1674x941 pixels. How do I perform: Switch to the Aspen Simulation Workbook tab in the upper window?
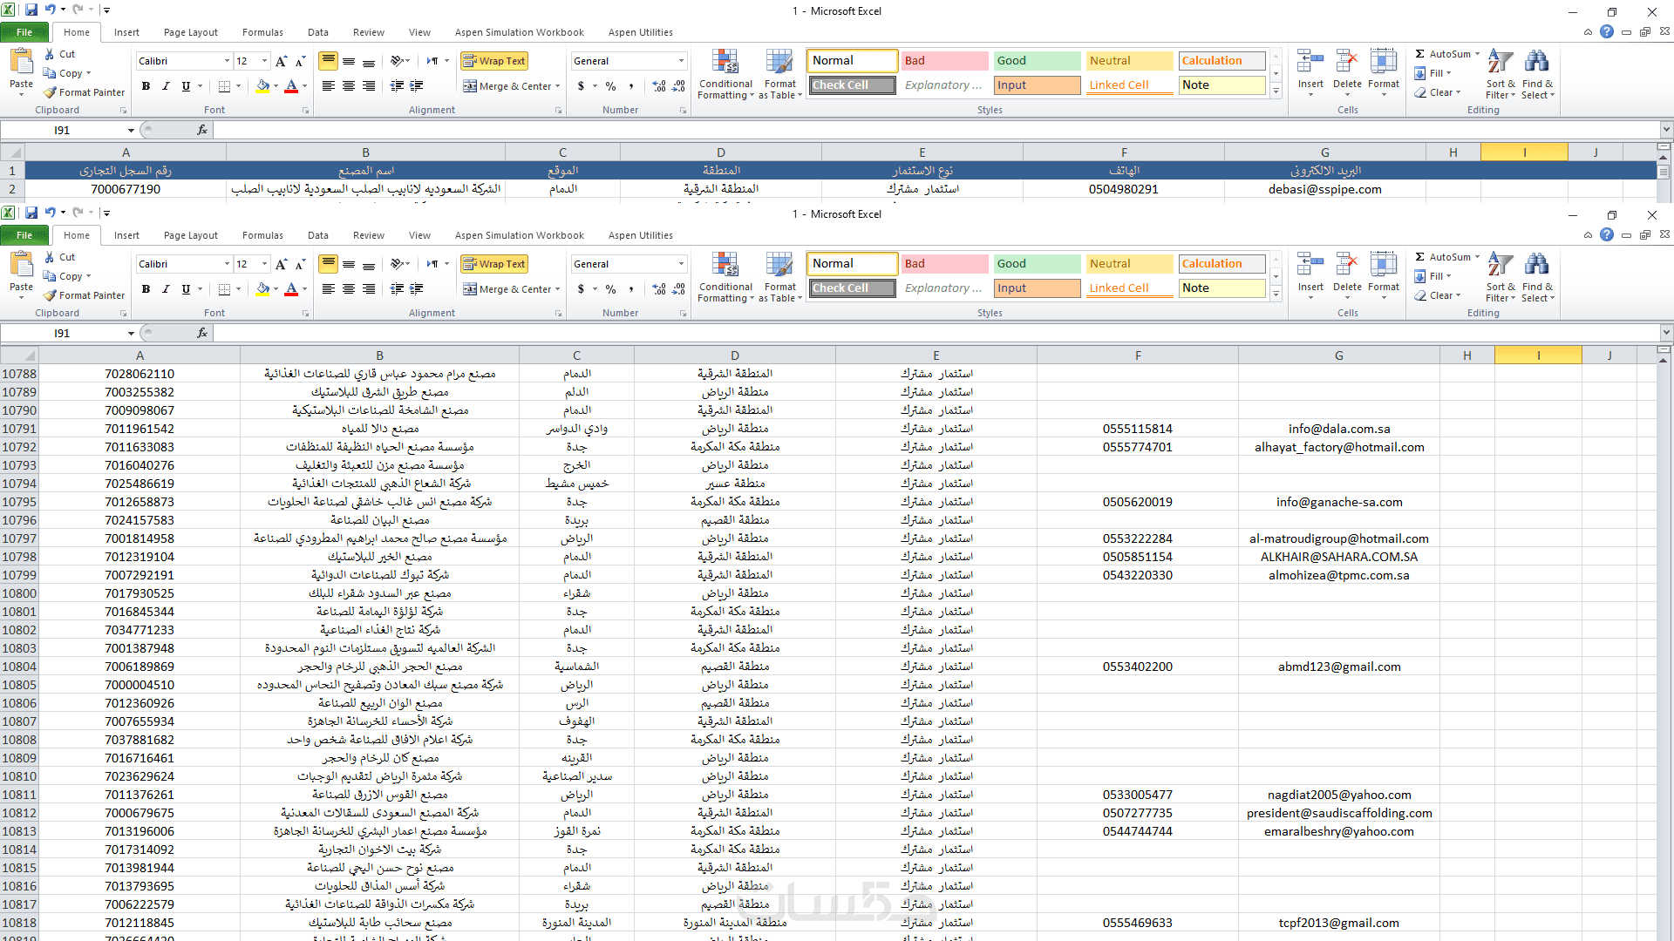519,32
